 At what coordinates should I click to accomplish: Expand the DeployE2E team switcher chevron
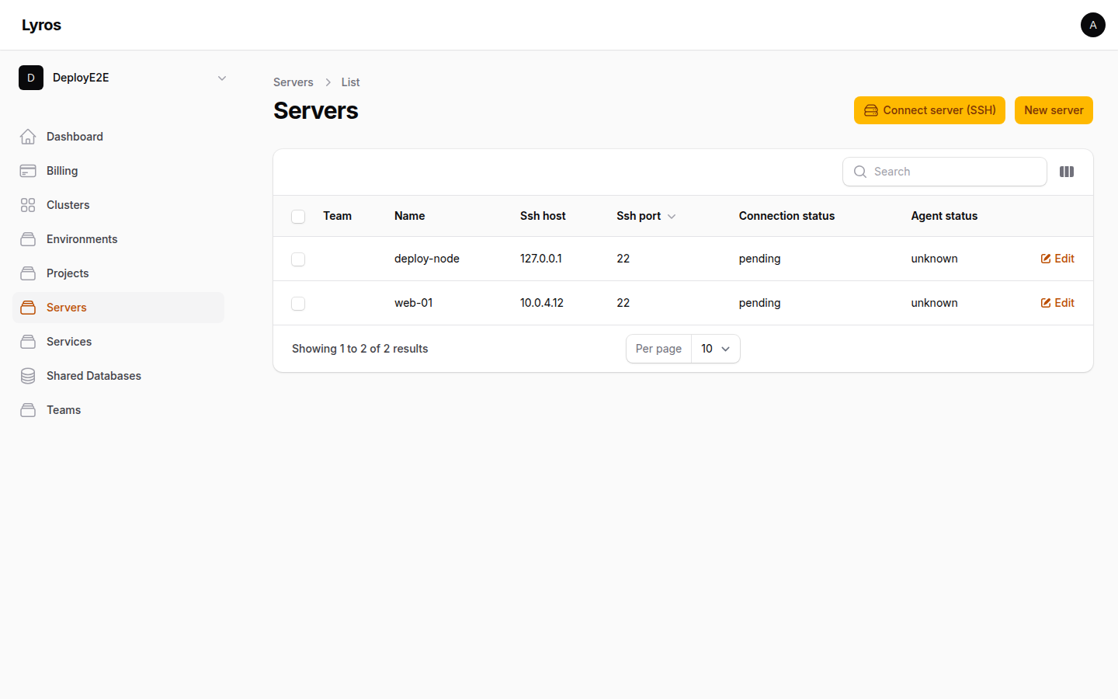(x=222, y=78)
